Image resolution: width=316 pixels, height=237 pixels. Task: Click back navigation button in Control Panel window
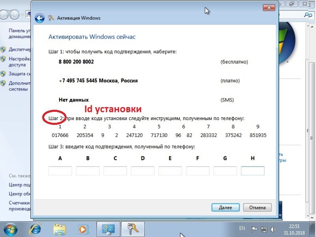pyautogui.click(x=4, y=15)
